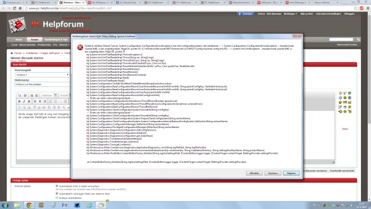Screen dimensions: 371x209
Task: Insert a bulleted list in the editor
Action: [56, 101]
